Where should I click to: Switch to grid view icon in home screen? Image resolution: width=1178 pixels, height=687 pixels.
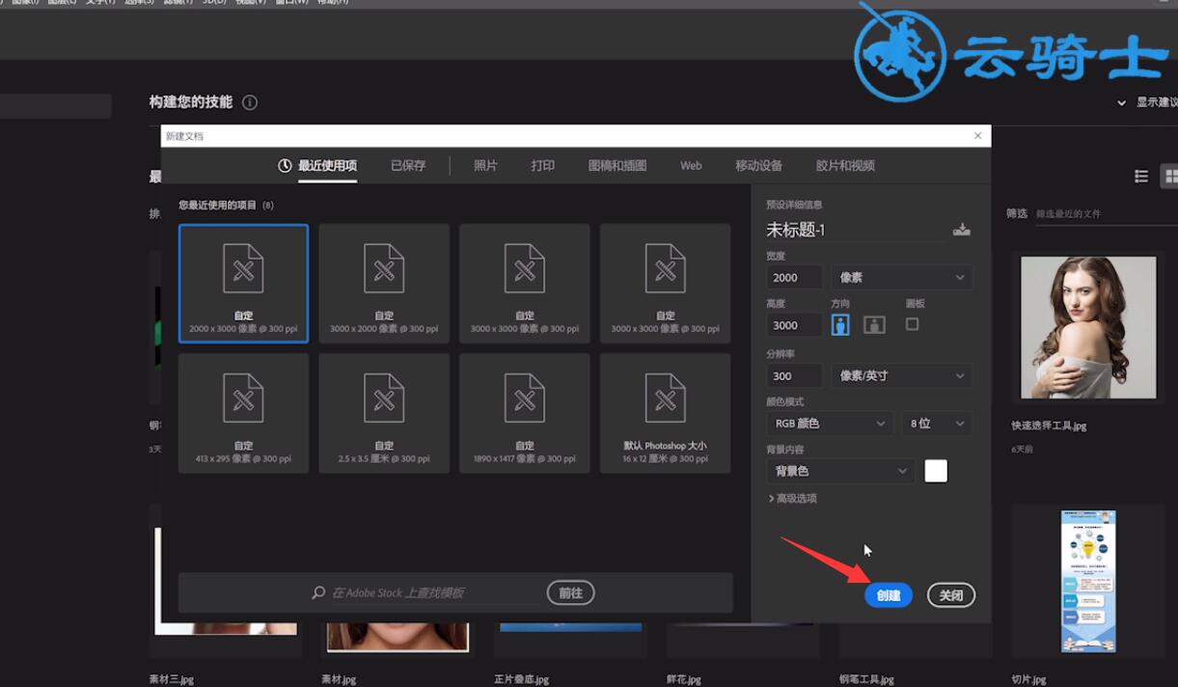pyautogui.click(x=1171, y=176)
